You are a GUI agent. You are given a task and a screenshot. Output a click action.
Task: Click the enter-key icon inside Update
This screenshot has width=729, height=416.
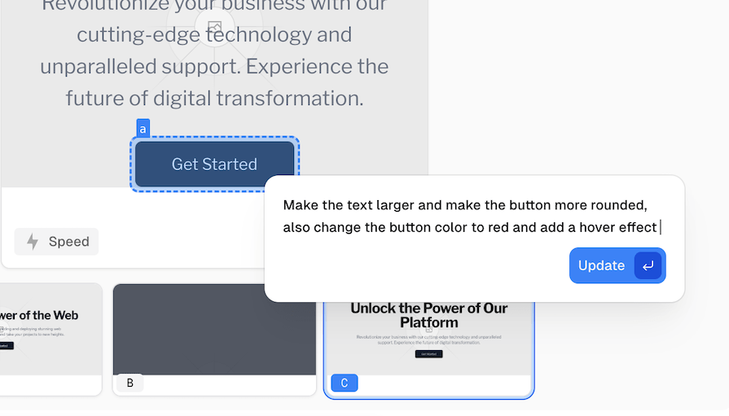tap(648, 265)
